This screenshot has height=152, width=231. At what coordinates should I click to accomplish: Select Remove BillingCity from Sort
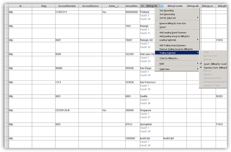tap(173, 23)
